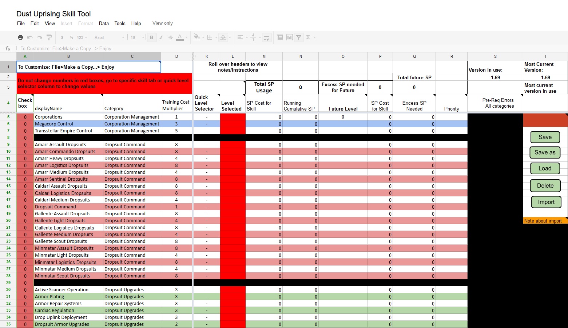Viewport: 568px width, 328px height.
Task: Toggle the Filter funnel icon
Action: pos(299,37)
